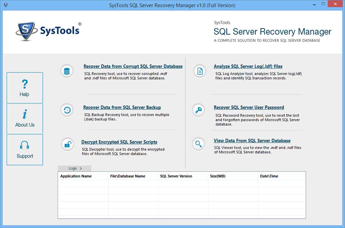
Task: Select the key icon for password recovery
Action: (199, 110)
